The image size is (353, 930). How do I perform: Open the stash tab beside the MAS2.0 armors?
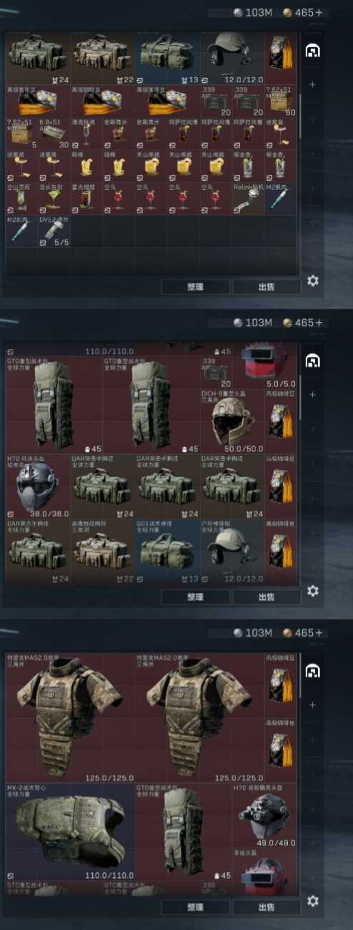[x=312, y=671]
